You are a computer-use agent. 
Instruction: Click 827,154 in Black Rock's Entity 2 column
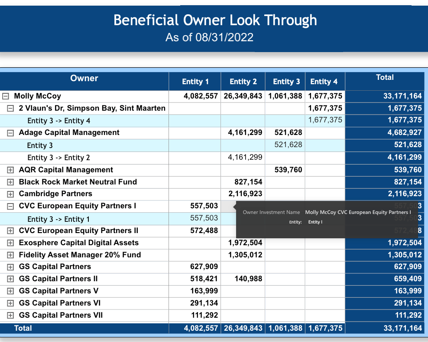[248, 182]
